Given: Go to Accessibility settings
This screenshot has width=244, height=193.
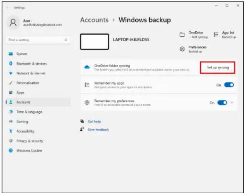Looking at the screenshot, I should pyautogui.click(x=38, y=131).
